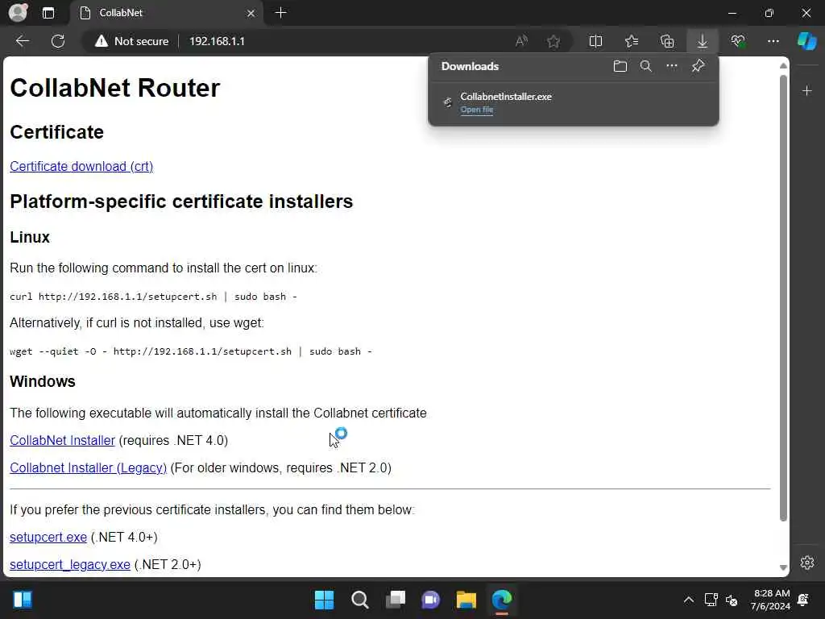The image size is (825, 619).
Task: Go back to the previous page
Action: coord(23,41)
